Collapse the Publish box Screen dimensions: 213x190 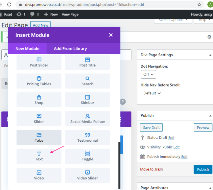point(210,116)
